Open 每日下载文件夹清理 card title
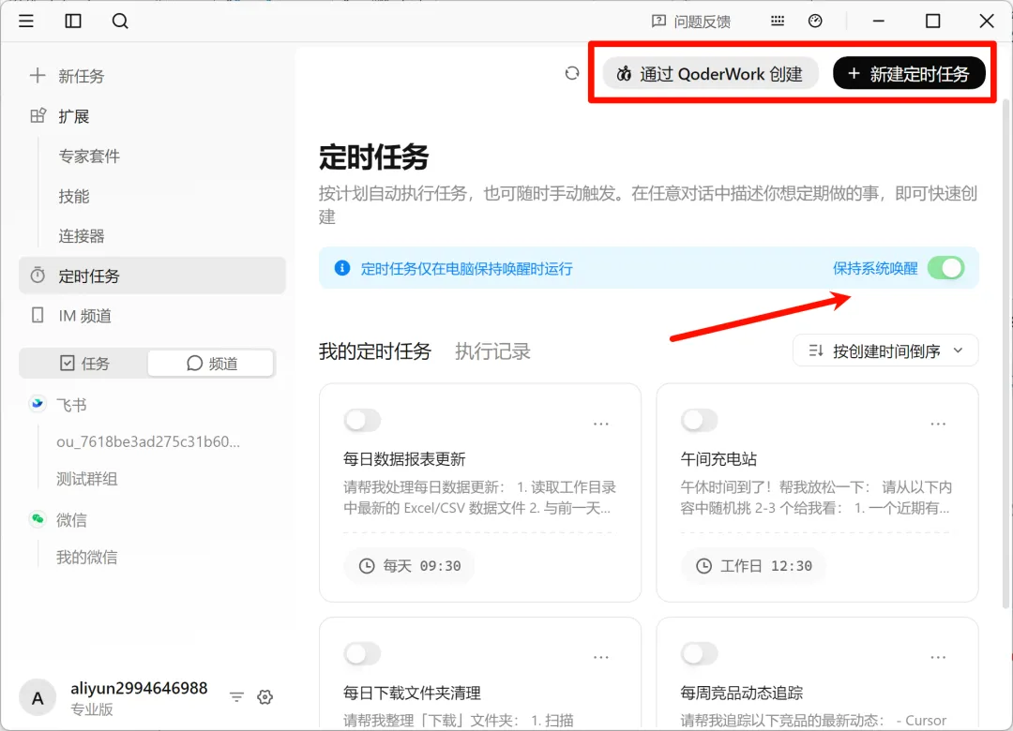The width and height of the screenshot is (1013, 731). pos(412,693)
